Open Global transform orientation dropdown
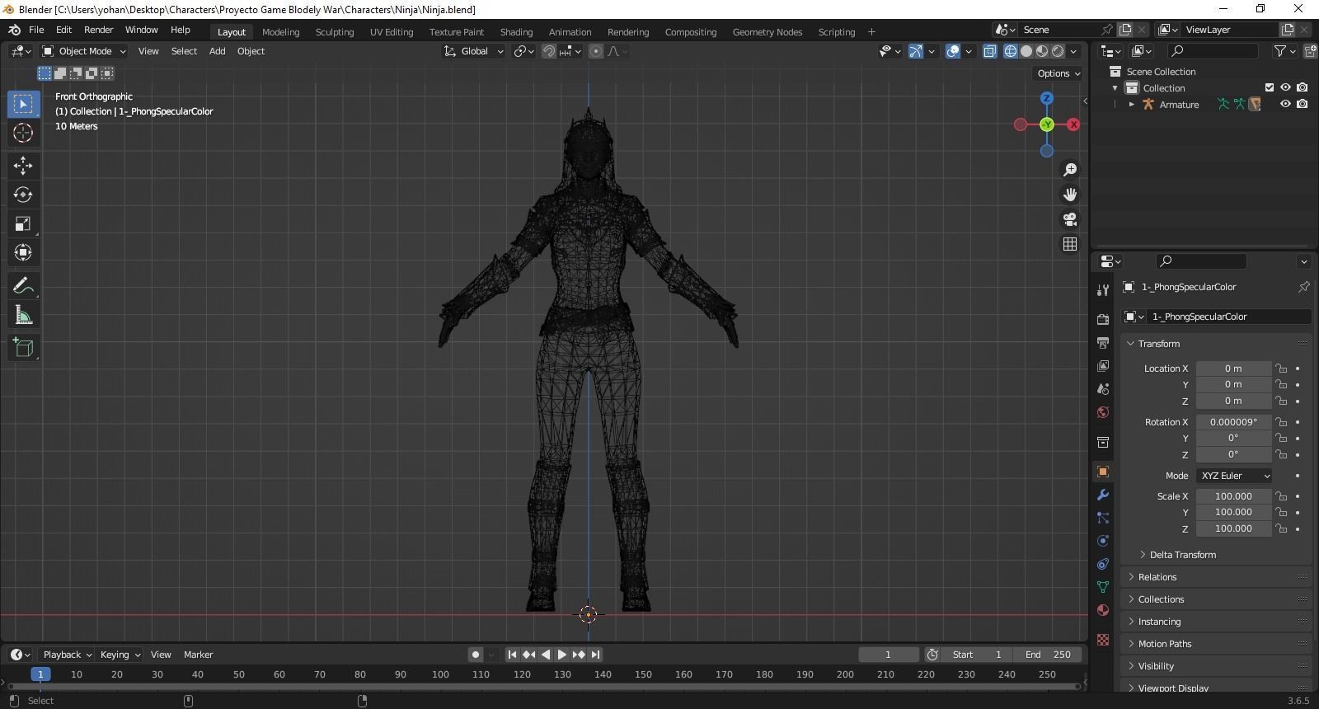1319x709 pixels. pyautogui.click(x=473, y=51)
